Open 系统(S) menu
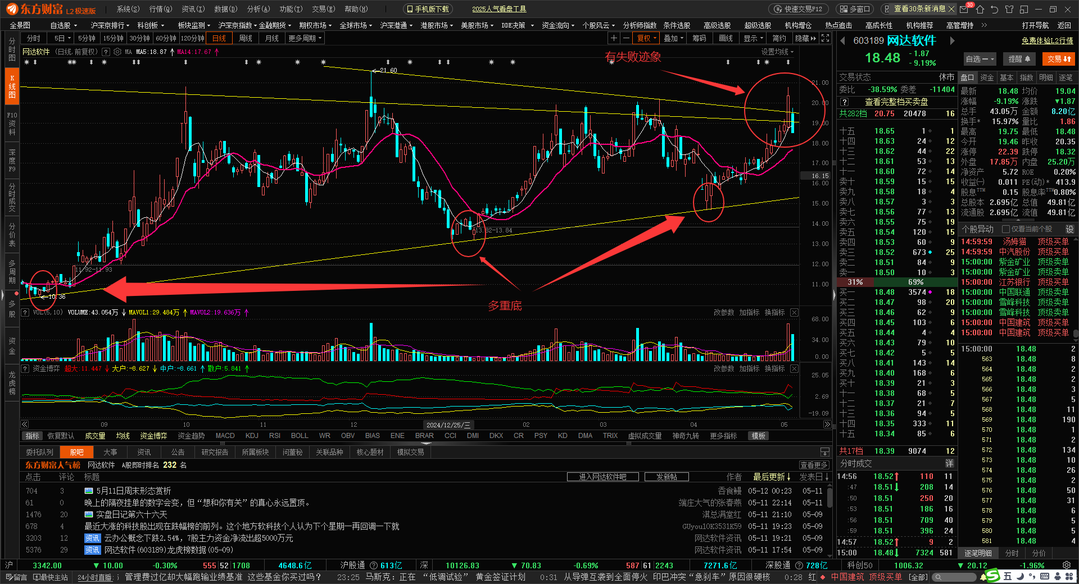Image resolution: width=1079 pixels, height=584 pixels. (x=128, y=9)
